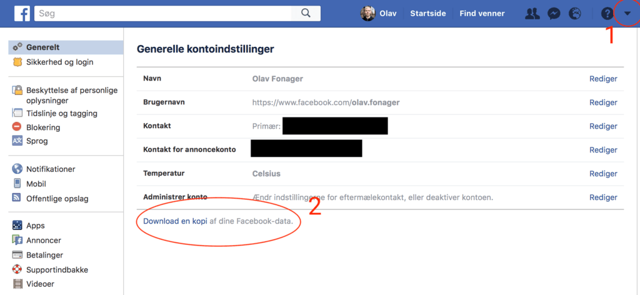Click the Ændr indstillingerne for eftermælekontakt text
Image resolution: width=640 pixels, height=295 pixels.
(x=373, y=198)
